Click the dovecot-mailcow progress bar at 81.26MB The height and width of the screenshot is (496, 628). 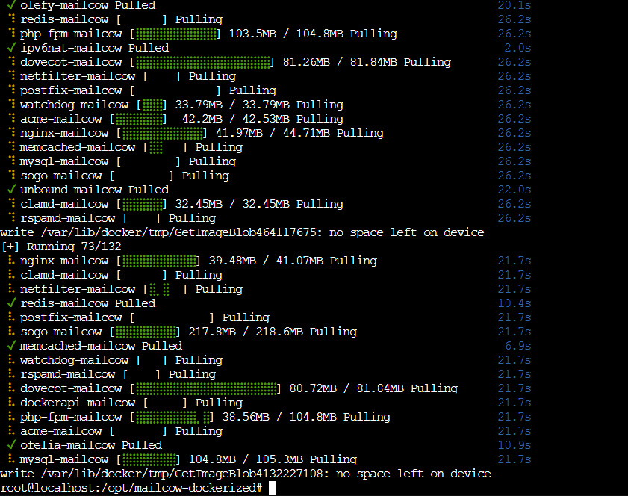tap(203, 63)
